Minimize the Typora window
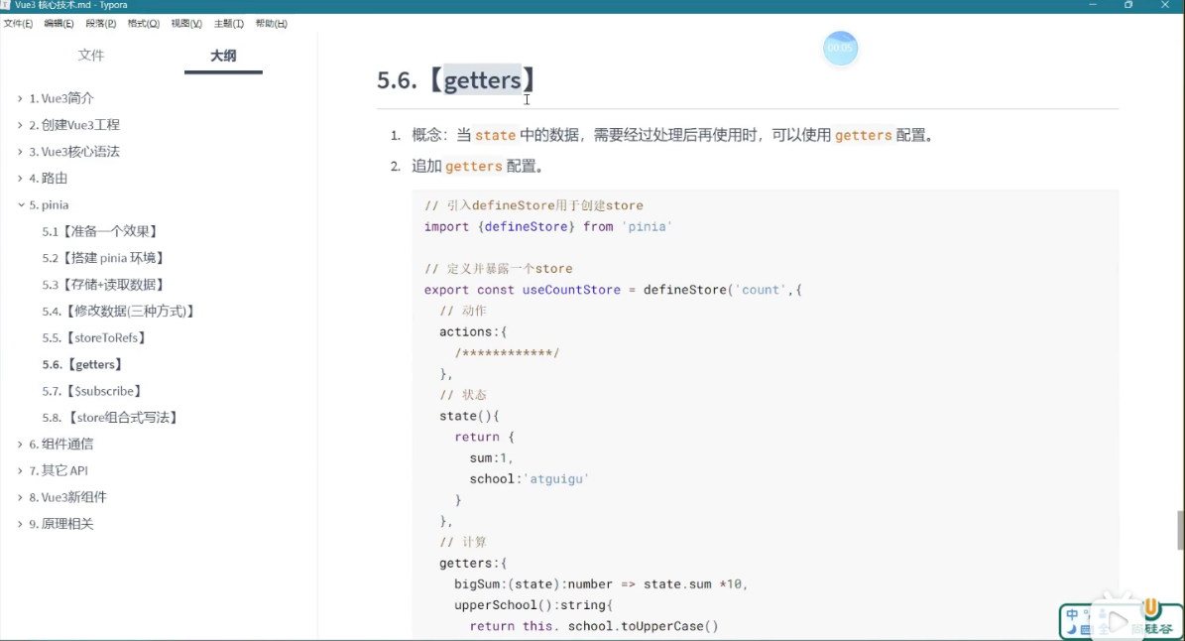The width and height of the screenshot is (1185, 641). point(1092,5)
